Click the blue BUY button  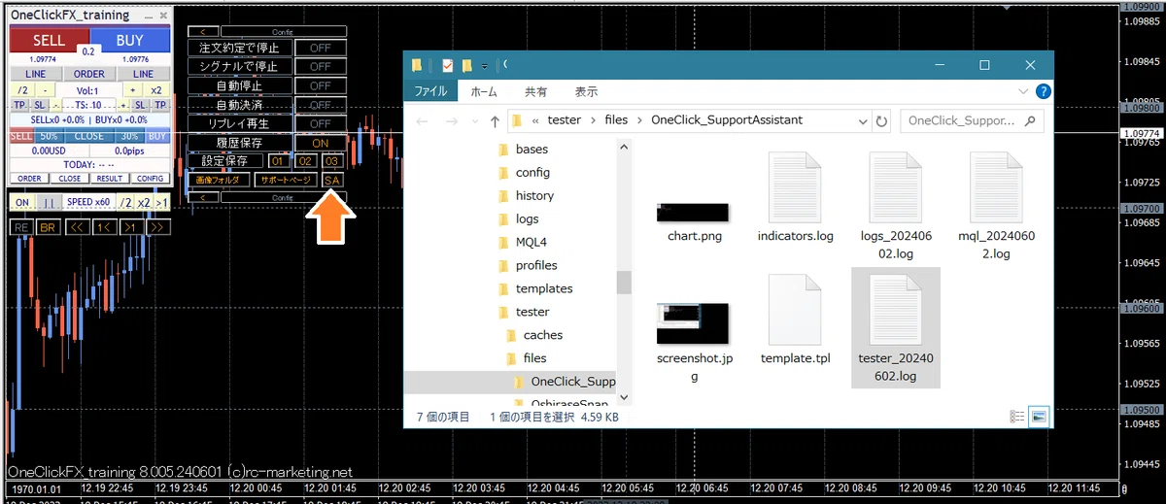point(129,40)
